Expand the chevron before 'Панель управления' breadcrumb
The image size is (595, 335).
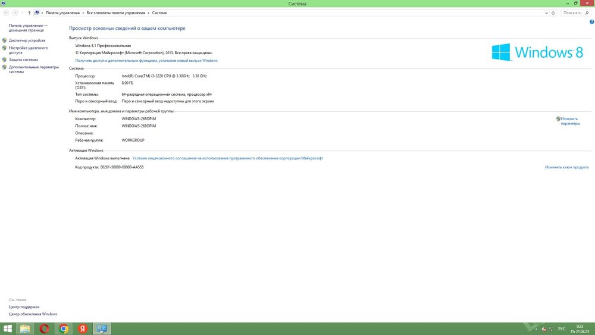pos(42,13)
